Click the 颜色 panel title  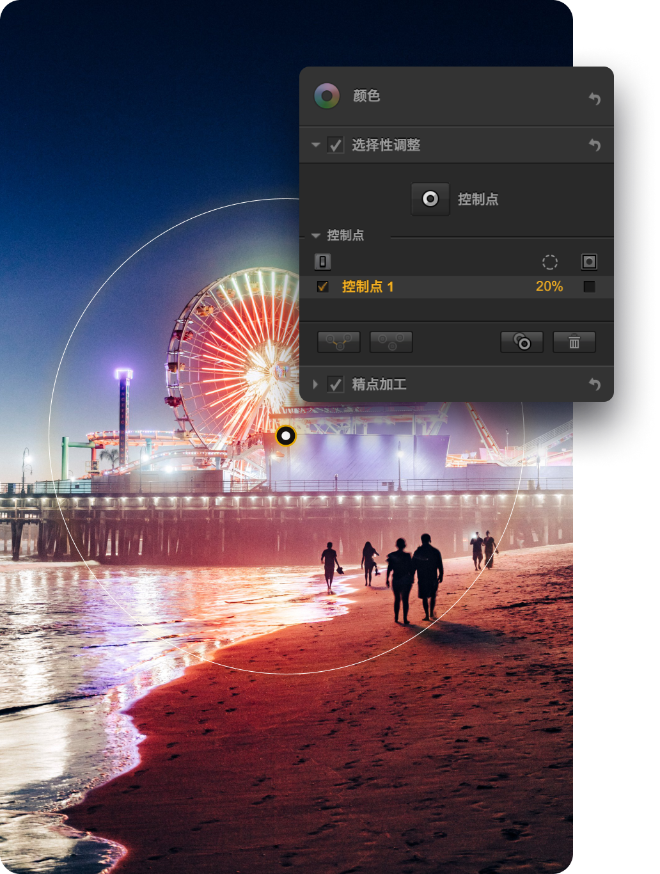pos(366,96)
